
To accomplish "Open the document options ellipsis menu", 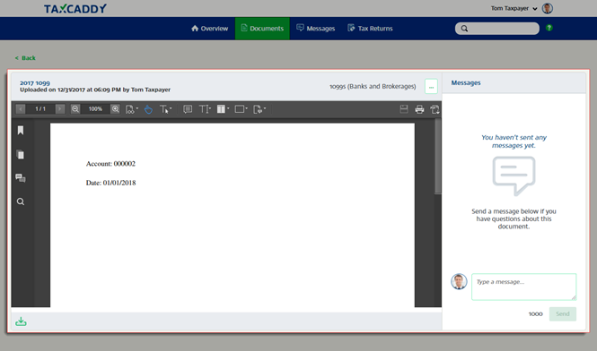I will click(x=431, y=87).
